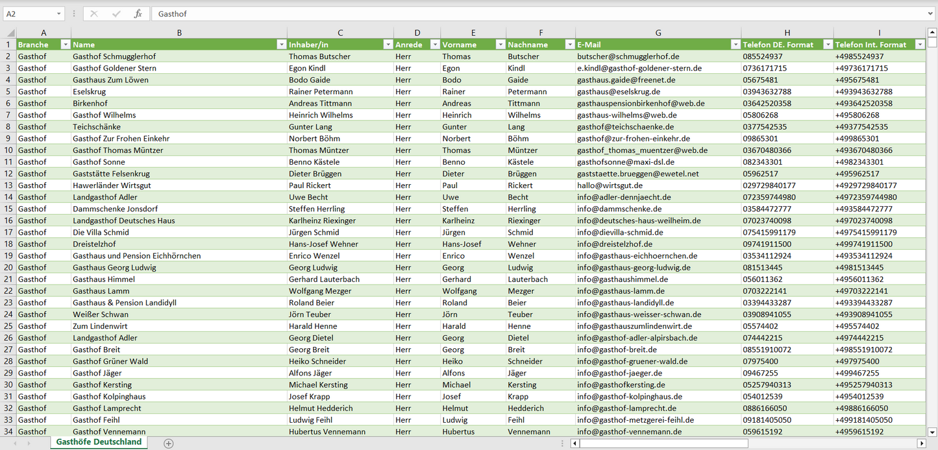Image resolution: width=938 pixels, height=450 pixels.
Task: Expand the formula bar with chevron
Action: (x=932, y=14)
